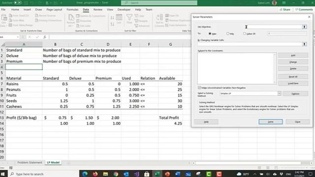This screenshot has height=177, width=315.
Task: Click From Table/Range in the ribbon
Action: (x=21, y=25)
